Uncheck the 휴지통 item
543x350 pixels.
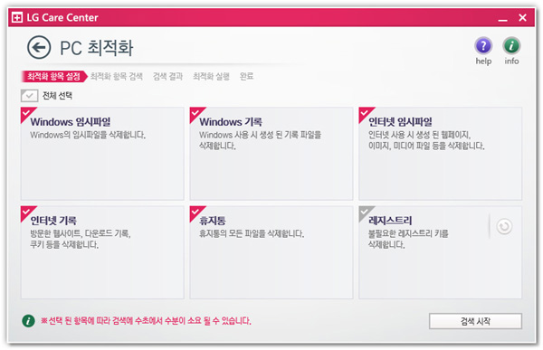(195, 212)
